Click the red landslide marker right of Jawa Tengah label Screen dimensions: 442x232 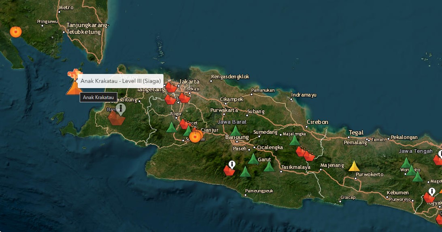(438, 160)
